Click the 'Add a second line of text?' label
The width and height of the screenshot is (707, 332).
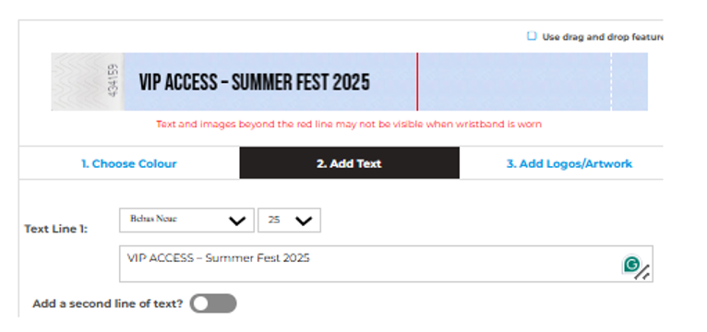(108, 303)
